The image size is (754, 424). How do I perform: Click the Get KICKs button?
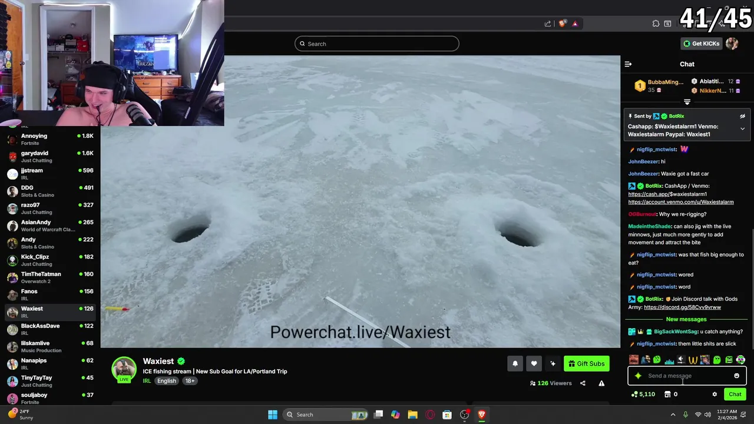(701, 44)
